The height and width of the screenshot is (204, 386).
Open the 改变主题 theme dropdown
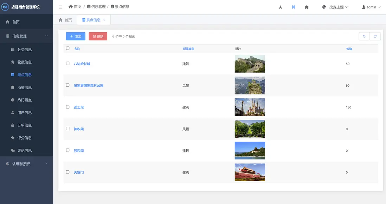pos(335,7)
